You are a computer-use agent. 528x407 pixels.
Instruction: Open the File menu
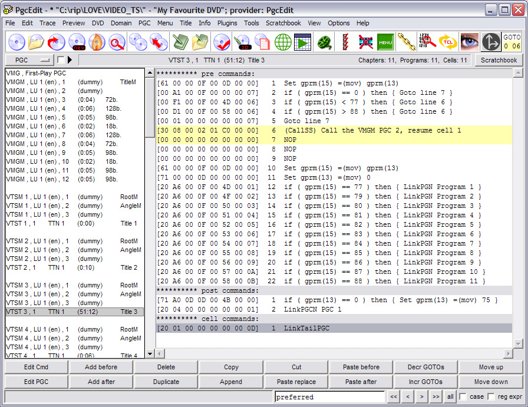[10, 23]
